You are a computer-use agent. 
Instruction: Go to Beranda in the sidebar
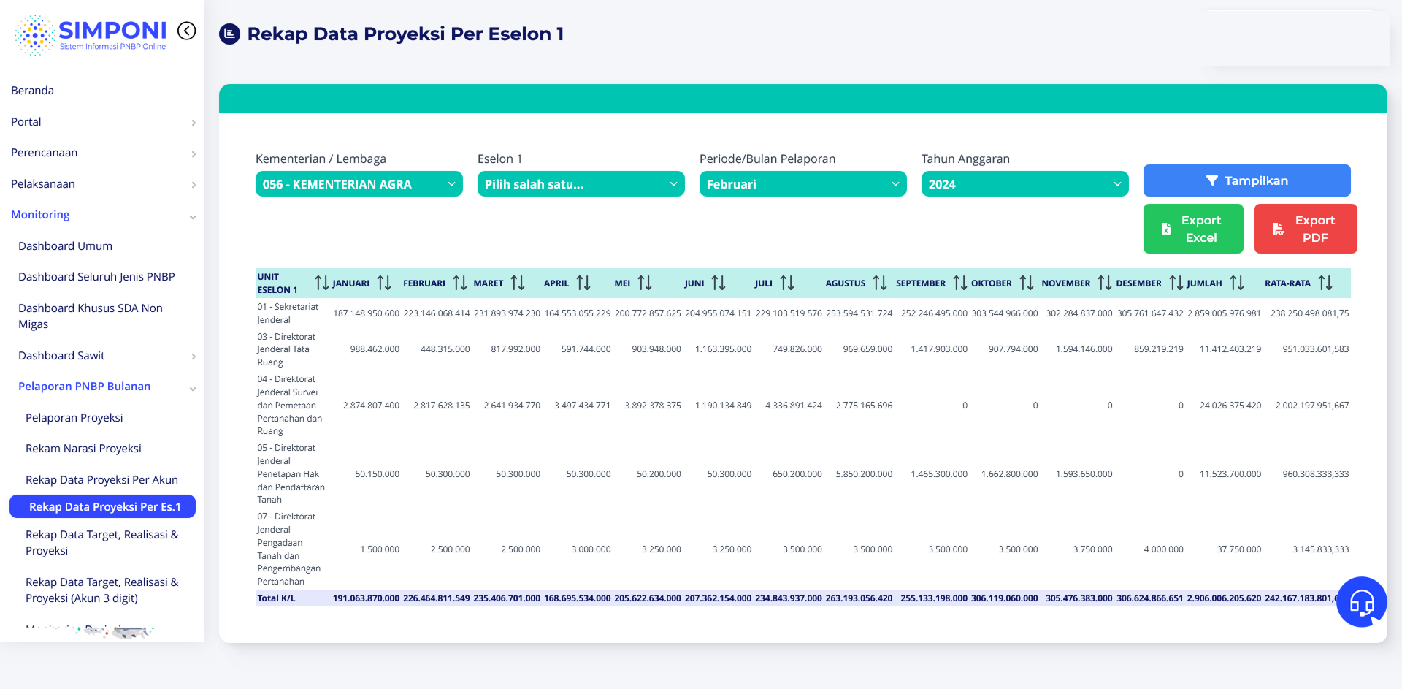coord(33,91)
